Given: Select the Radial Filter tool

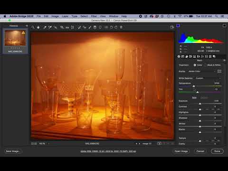Looking at the screenshot, I should tap(100, 28).
